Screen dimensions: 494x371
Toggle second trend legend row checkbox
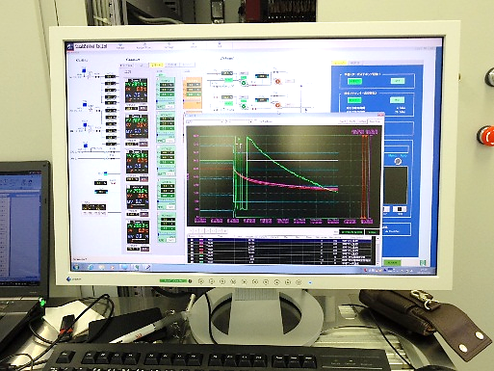pos(192,244)
